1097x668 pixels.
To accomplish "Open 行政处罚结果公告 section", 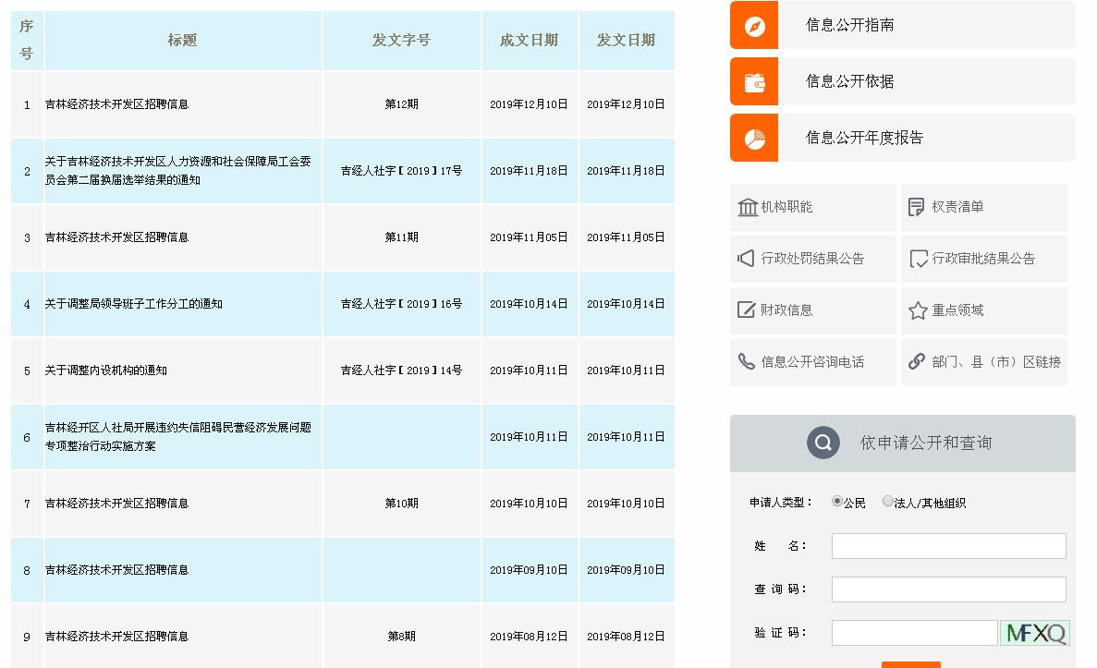I will click(812, 259).
